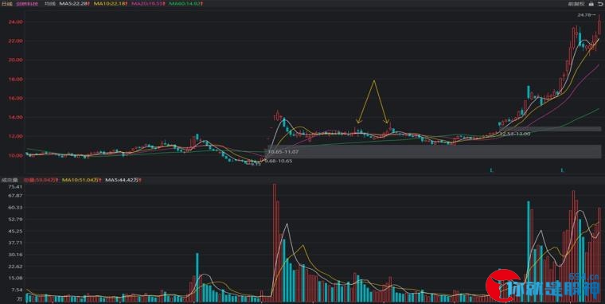Click the 67.87 volume axis label
The height and width of the screenshot is (304, 605).
16,196
